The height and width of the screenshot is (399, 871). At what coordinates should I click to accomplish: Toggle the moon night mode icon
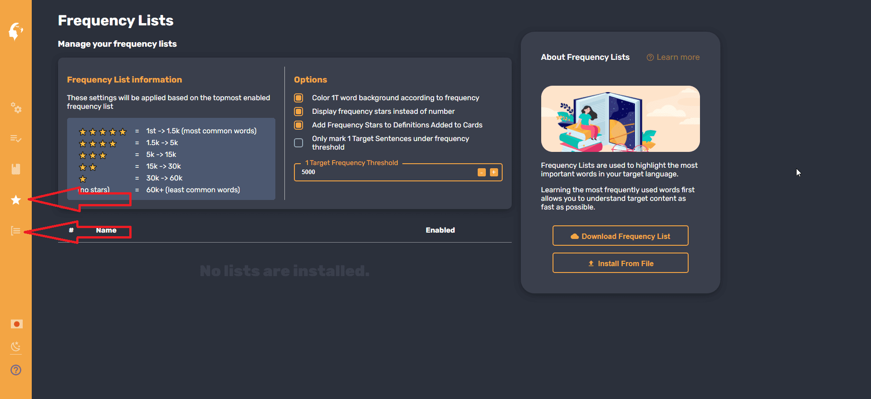[x=16, y=347]
